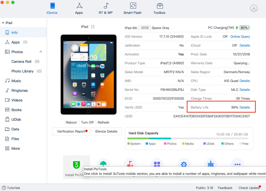Screen dimensions: 266x191
Task: Click Reboot
Action: (71, 122)
